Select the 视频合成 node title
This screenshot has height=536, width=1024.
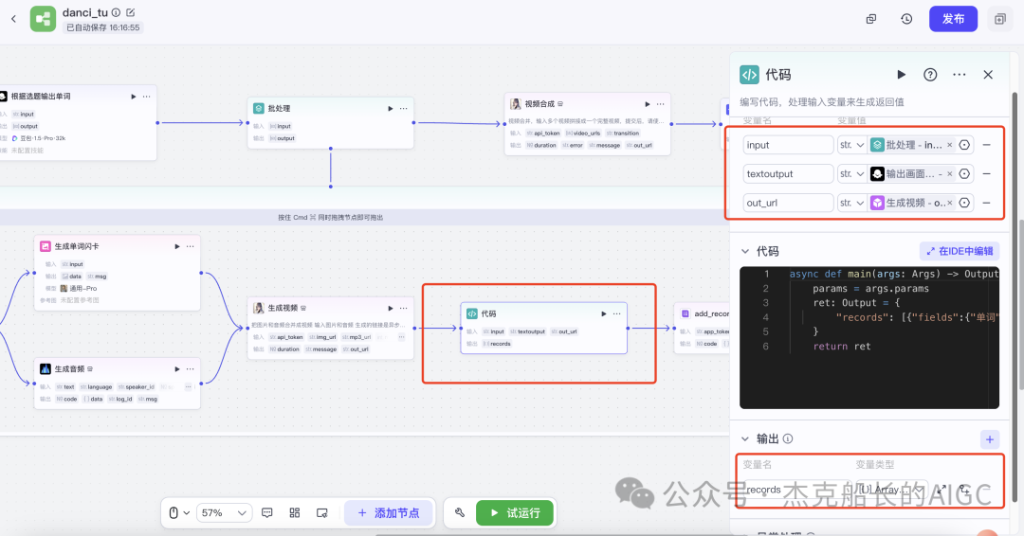(539, 103)
